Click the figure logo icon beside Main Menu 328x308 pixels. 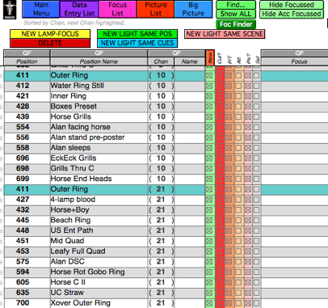point(10,10)
